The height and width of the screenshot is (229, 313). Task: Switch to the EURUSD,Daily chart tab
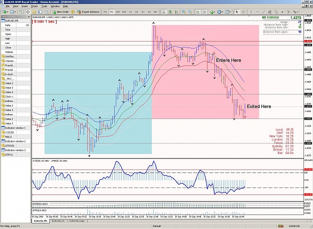[77, 221]
